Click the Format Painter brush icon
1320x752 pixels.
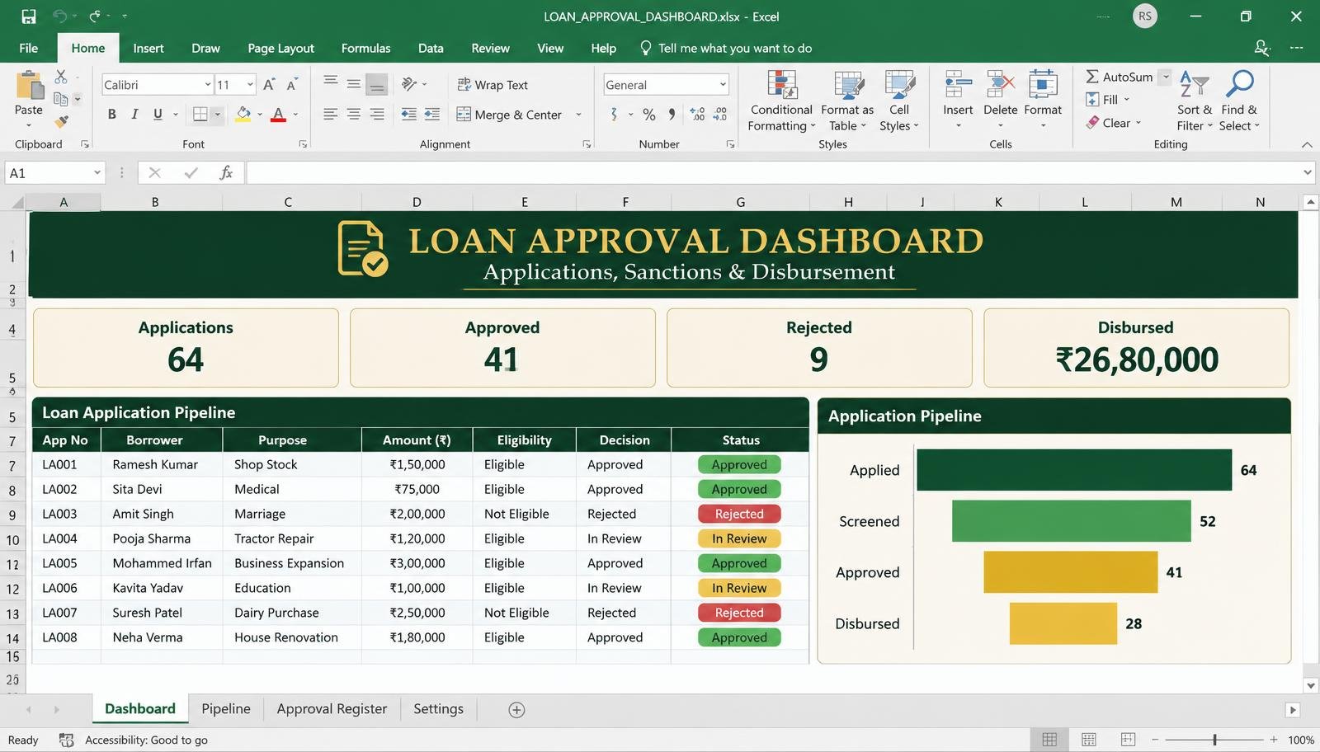click(x=61, y=122)
